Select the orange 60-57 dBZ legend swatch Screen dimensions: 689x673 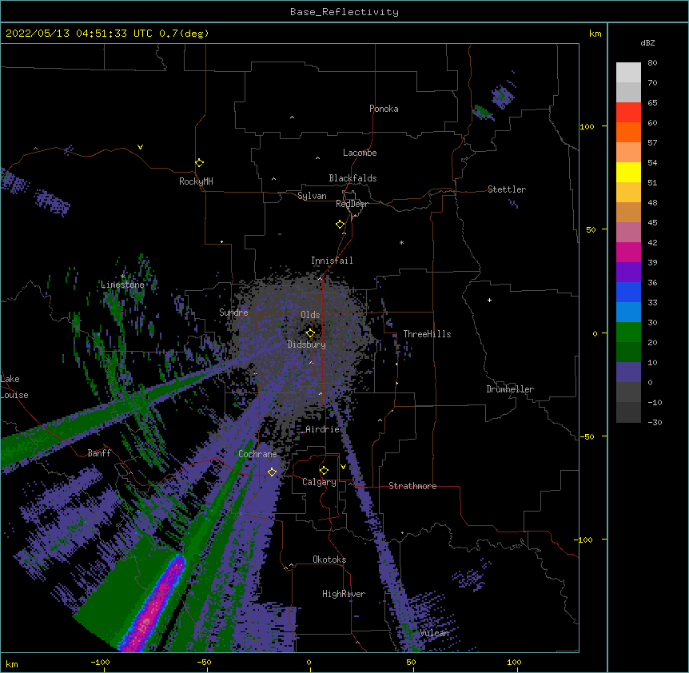[628, 132]
